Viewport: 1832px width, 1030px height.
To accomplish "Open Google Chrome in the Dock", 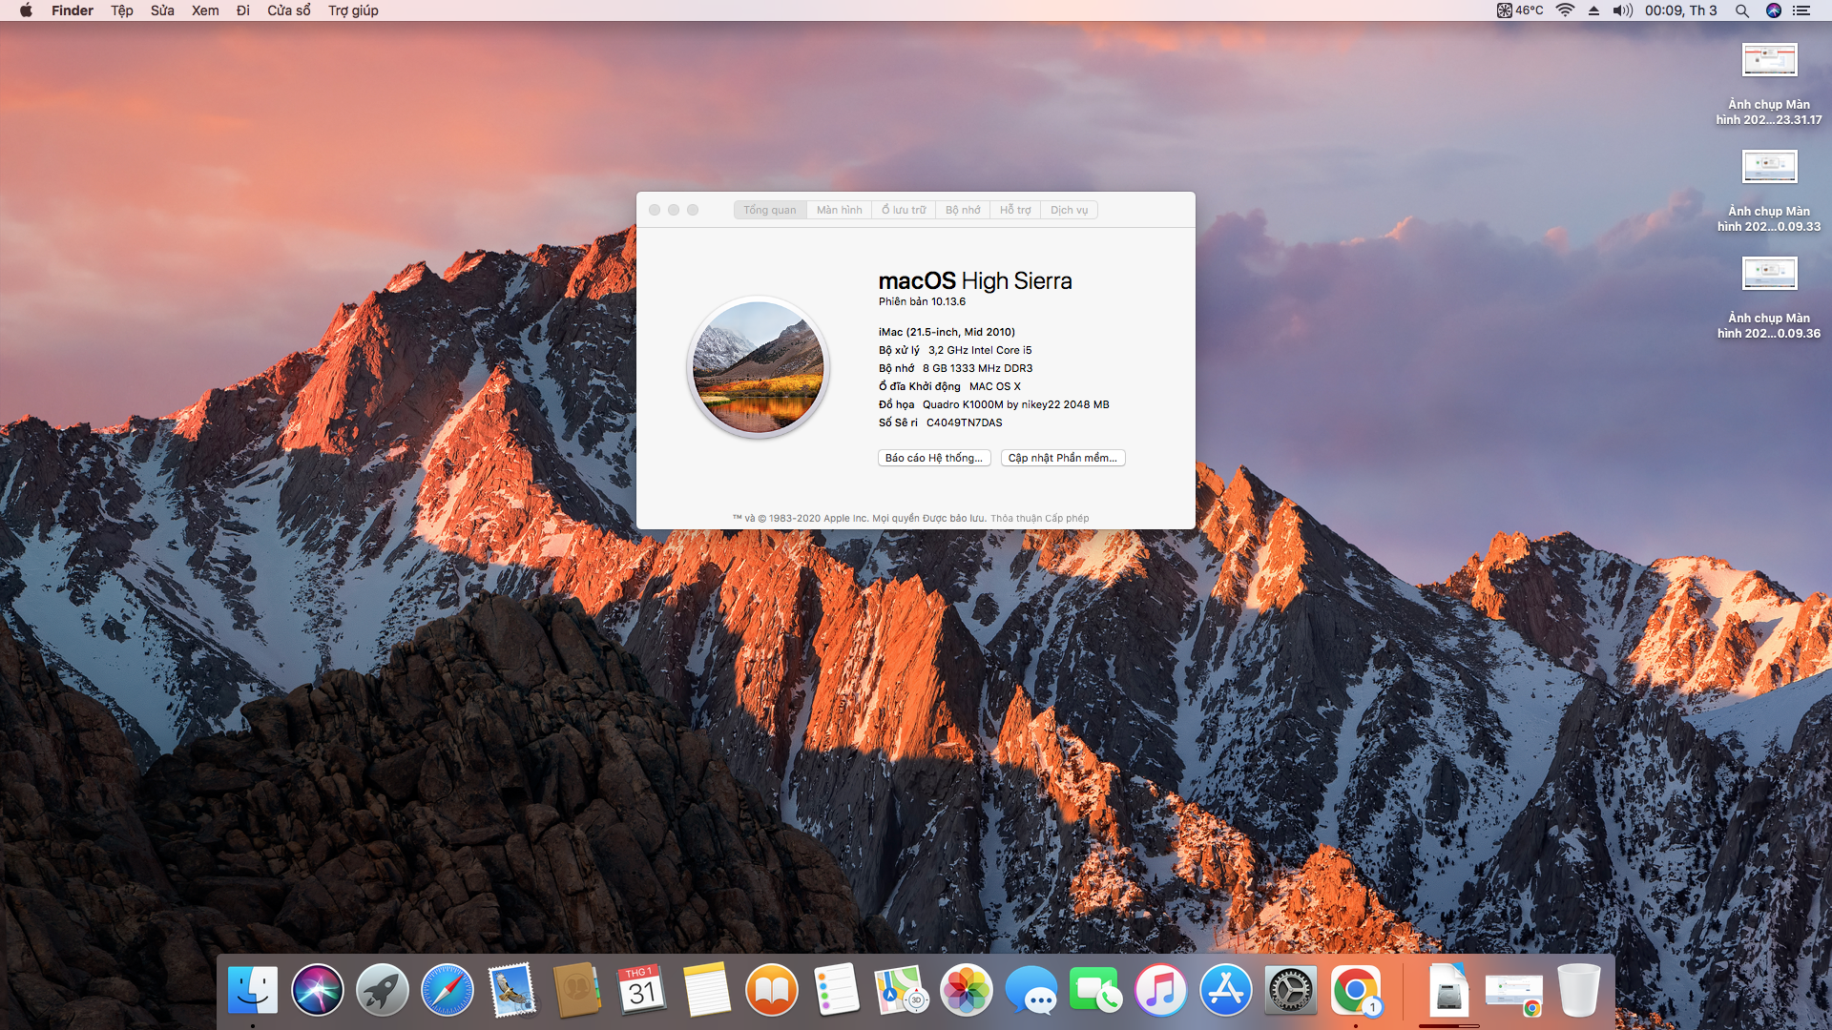I will coord(1355,990).
